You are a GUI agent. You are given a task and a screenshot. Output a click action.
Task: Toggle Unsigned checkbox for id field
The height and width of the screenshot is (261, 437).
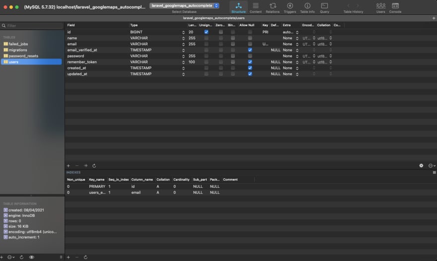(206, 32)
